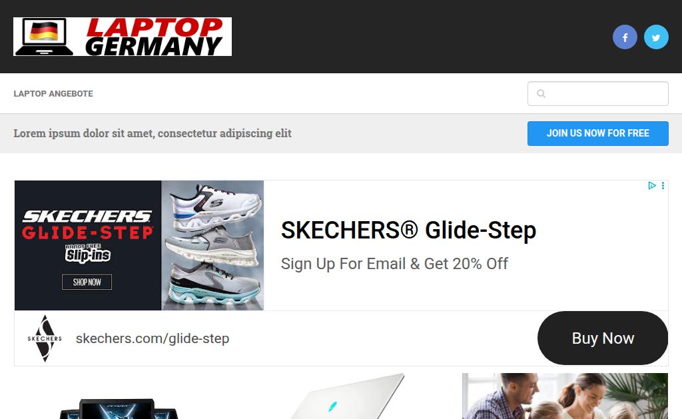Click the Skechers diamond logo
Screen dimensions: 682x419
pyautogui.click(x=45, y=338)
